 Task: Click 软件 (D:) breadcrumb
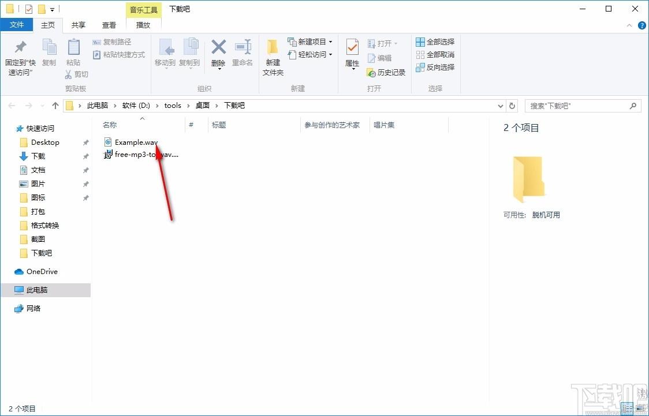tap(136, 106)
